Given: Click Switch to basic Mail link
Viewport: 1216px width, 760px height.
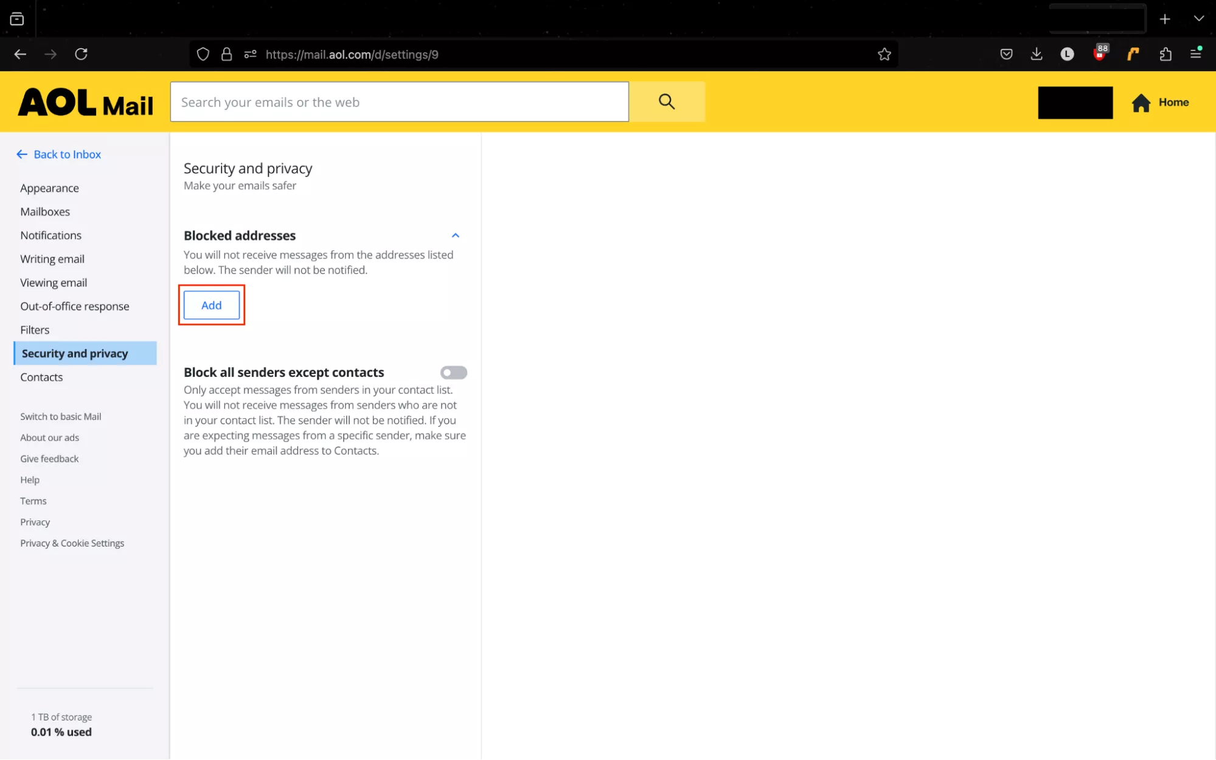Looking at the screenshot, I should 61,416.
